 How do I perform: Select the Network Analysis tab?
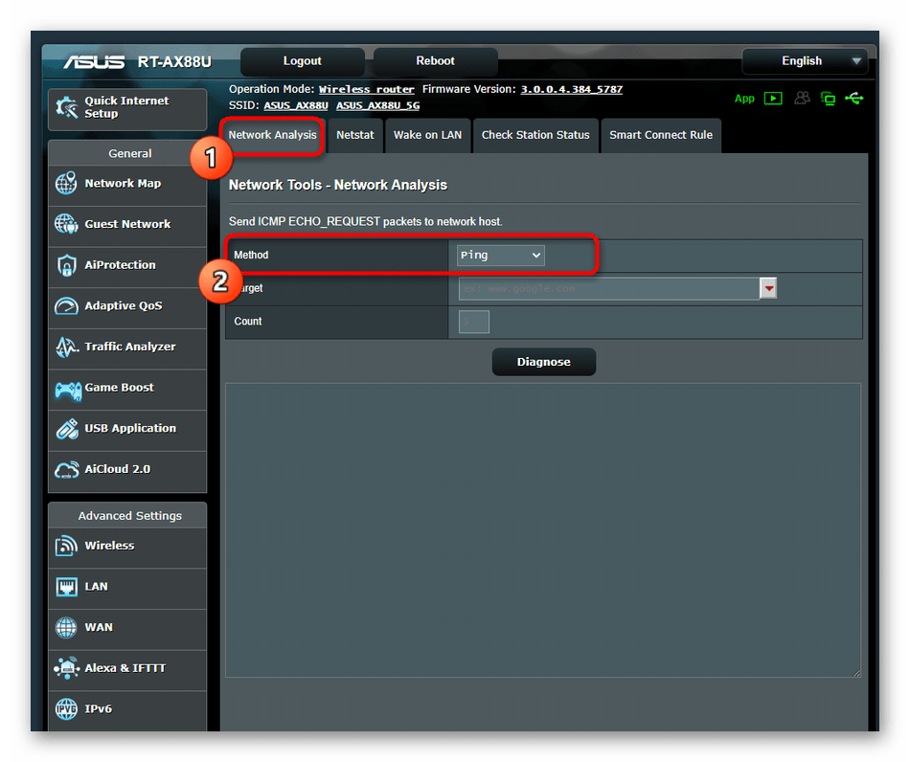(272, 135)
